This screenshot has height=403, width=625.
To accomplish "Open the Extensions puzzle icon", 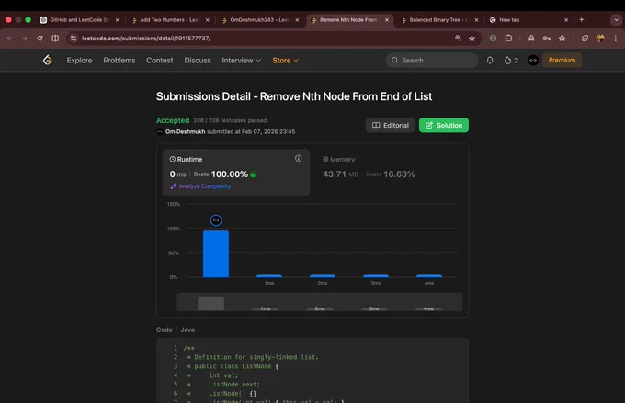I will (x=508, y=39).
